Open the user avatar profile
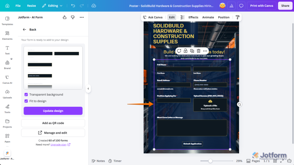The height and width of the screenshot is (165, 294). [x=222, y=6]
